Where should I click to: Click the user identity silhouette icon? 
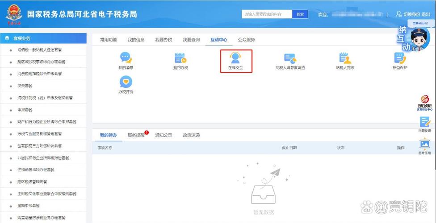pos(399,14)
